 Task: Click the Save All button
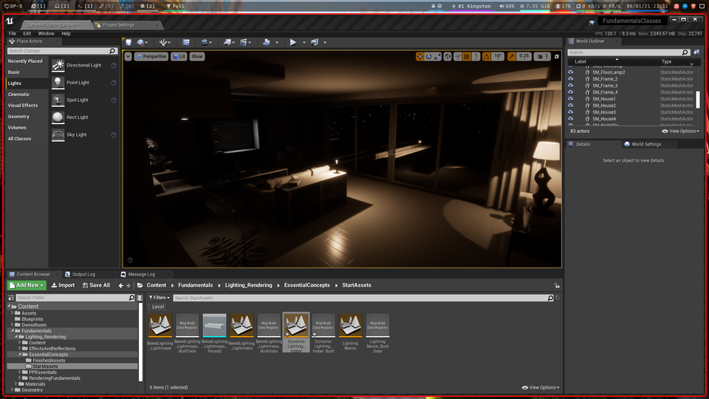[96, 285]
